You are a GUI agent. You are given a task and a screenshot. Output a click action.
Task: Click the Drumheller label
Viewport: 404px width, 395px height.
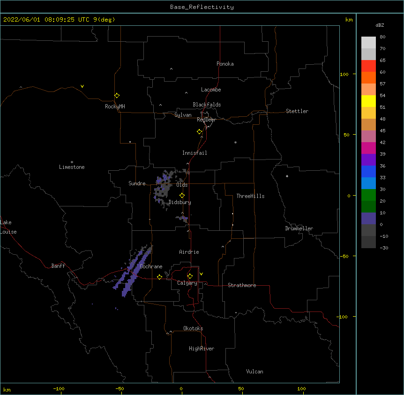299,228
